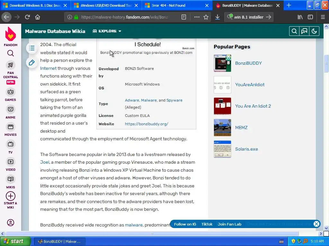This screenshot has height=246, width=329.
Task: Toggle the browser sidebar icon
Action: [x=310, y=17]
